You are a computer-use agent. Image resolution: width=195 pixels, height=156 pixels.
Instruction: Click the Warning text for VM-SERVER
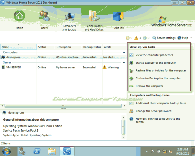(113, 67)
